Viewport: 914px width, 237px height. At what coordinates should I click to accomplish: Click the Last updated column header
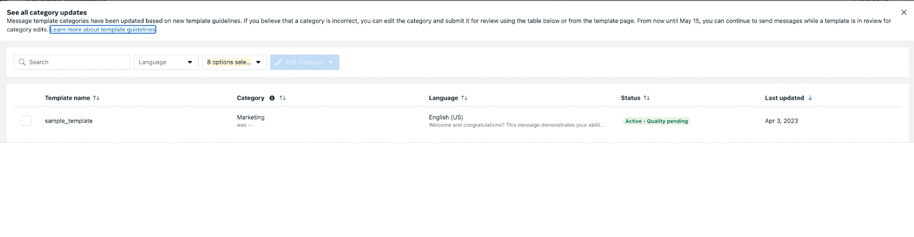point(784,98)
